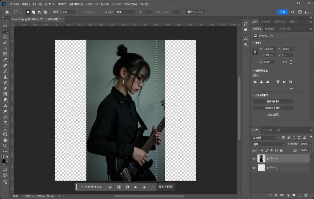The width and height of the screenshot is (314, 199).
Task: Open the フィルター(T) menu
Action: [91, 4]
